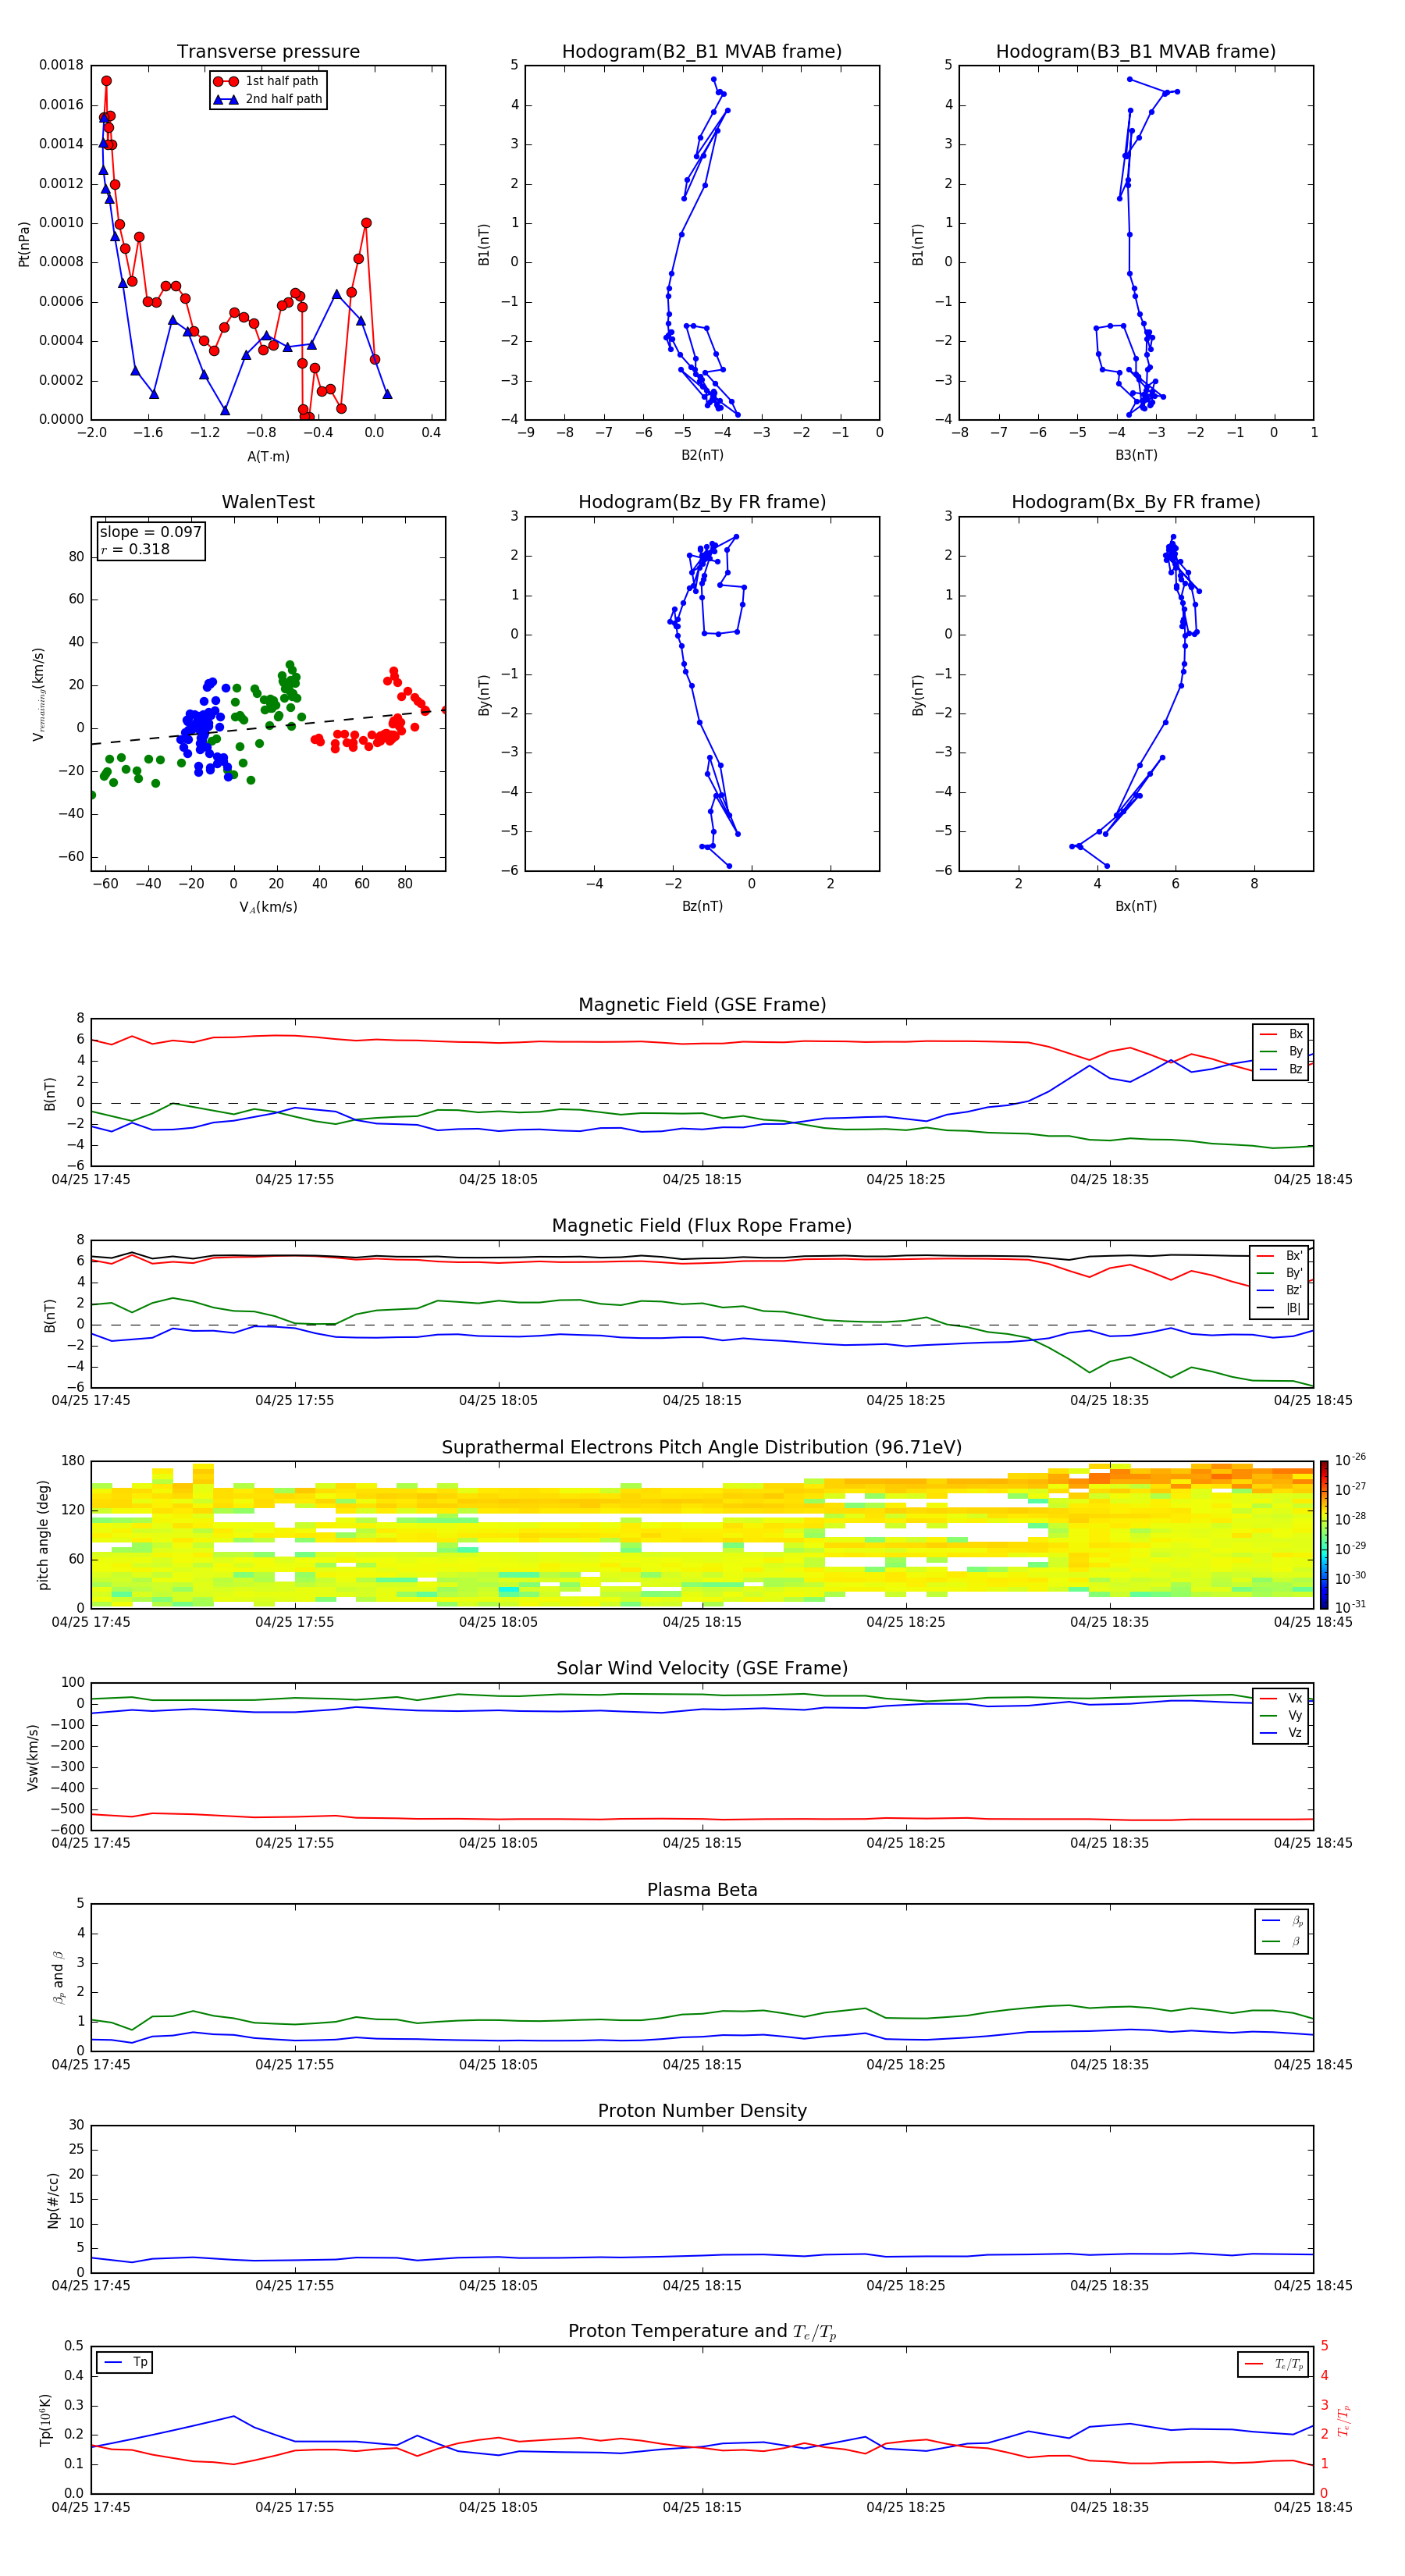This screenshot has width=1405, height=2576.
Task: Click the 'r = 0.318' annotation
Action: coord(135,549)
